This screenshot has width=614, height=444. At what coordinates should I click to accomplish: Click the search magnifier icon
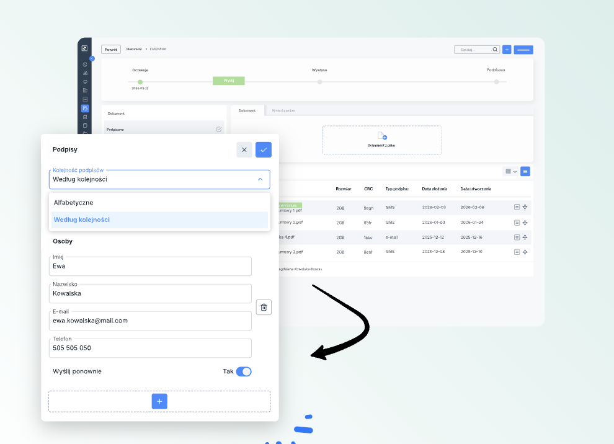tap(495, 50)
